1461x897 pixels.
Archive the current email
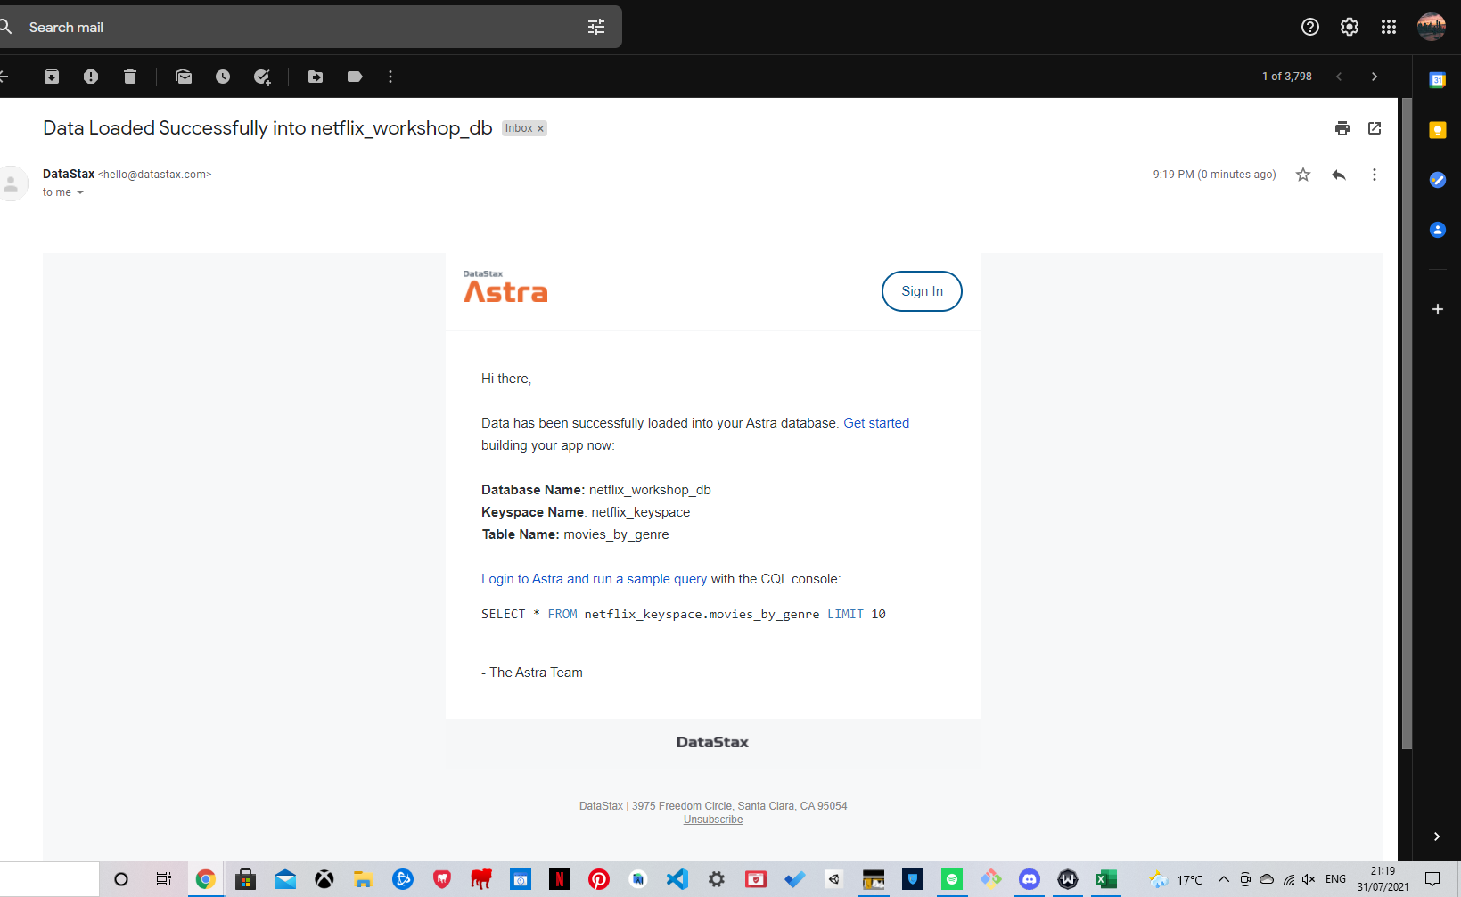click(52, 77)
